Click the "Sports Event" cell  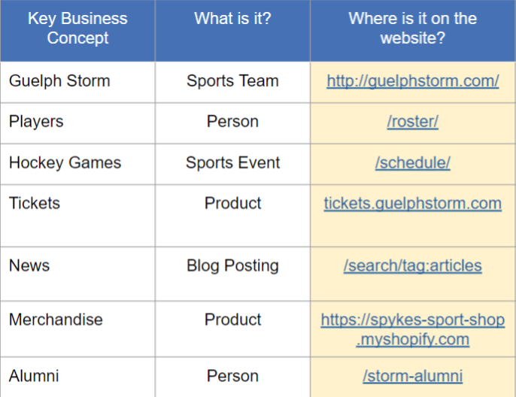coord(232,163)
